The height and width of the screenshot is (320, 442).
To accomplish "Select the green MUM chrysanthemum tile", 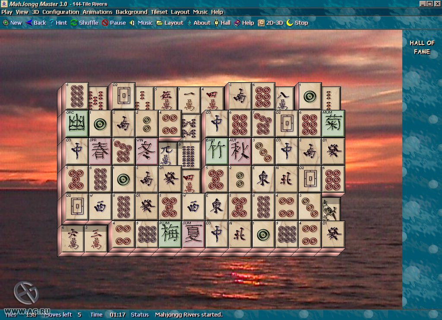I will pyautogui.click(x=333, y=123).
